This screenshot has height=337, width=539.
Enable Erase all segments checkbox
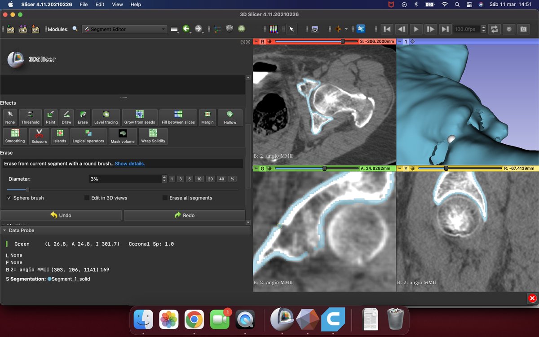[x=165, y=198]
